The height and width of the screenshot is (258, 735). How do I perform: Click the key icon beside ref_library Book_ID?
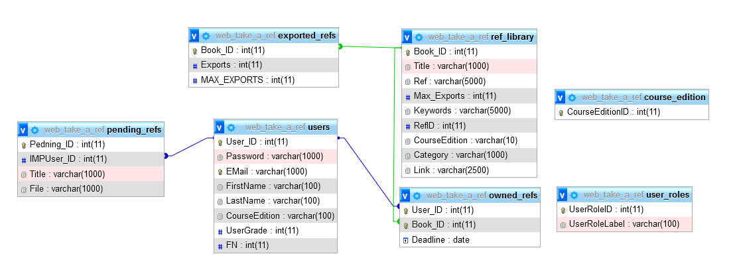click(407, 52)
